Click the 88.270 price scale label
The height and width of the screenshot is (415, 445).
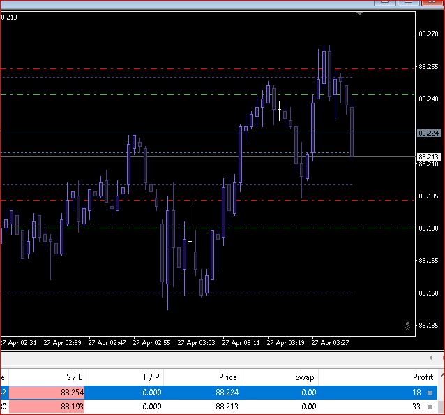(428, 34)
